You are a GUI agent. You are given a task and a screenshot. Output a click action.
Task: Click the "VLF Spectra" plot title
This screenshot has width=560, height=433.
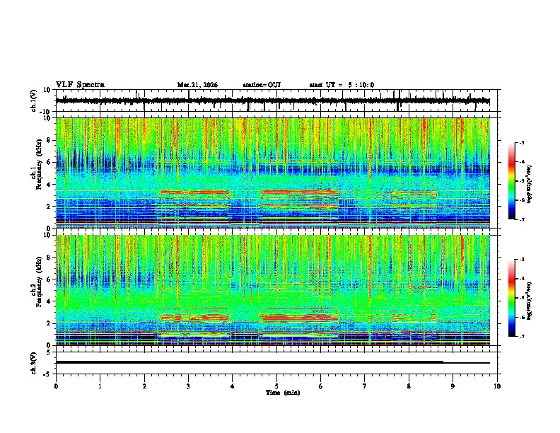[x=80, y=85]
